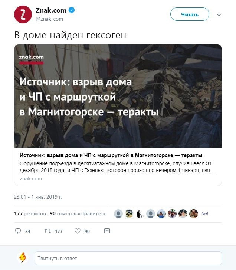This screenshot has width=236, height=270.
Task: Open the article card headline about Магнитогорске теракты
Action: [111, 155]
